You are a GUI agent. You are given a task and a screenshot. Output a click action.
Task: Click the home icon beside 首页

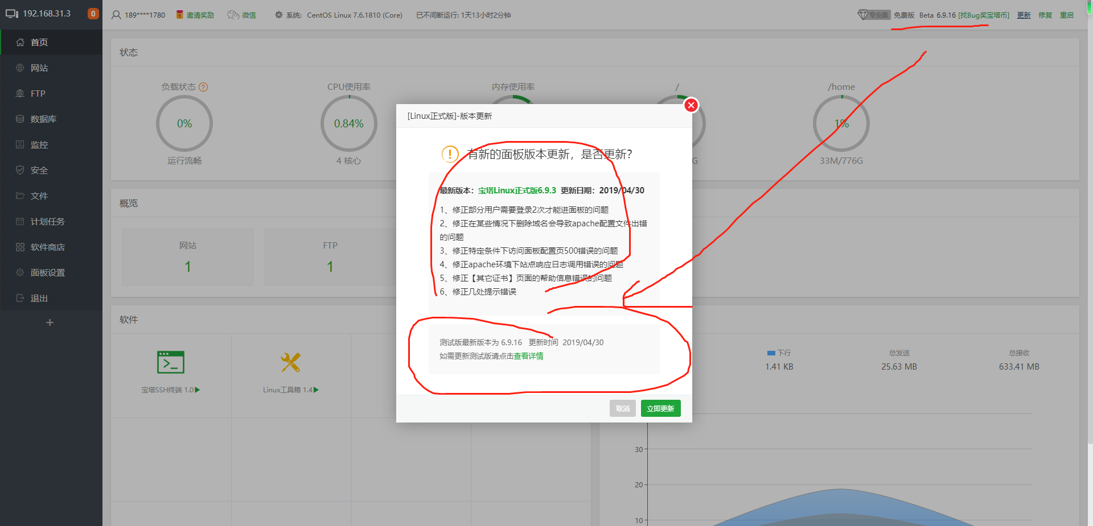(20, 42)
